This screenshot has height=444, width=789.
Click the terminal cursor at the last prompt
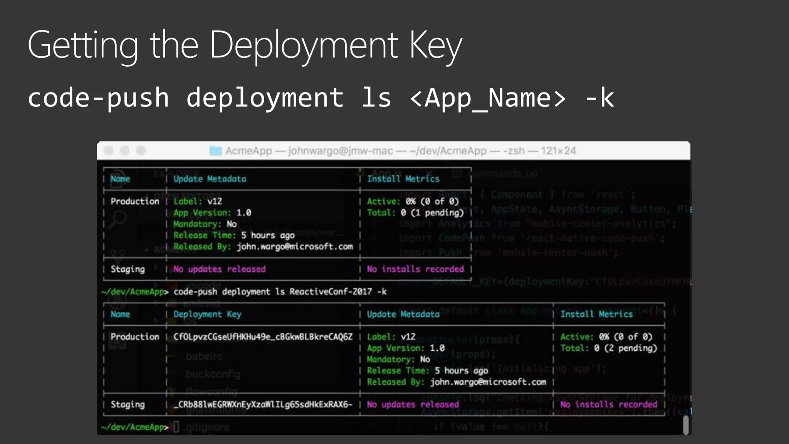point(176,427)
